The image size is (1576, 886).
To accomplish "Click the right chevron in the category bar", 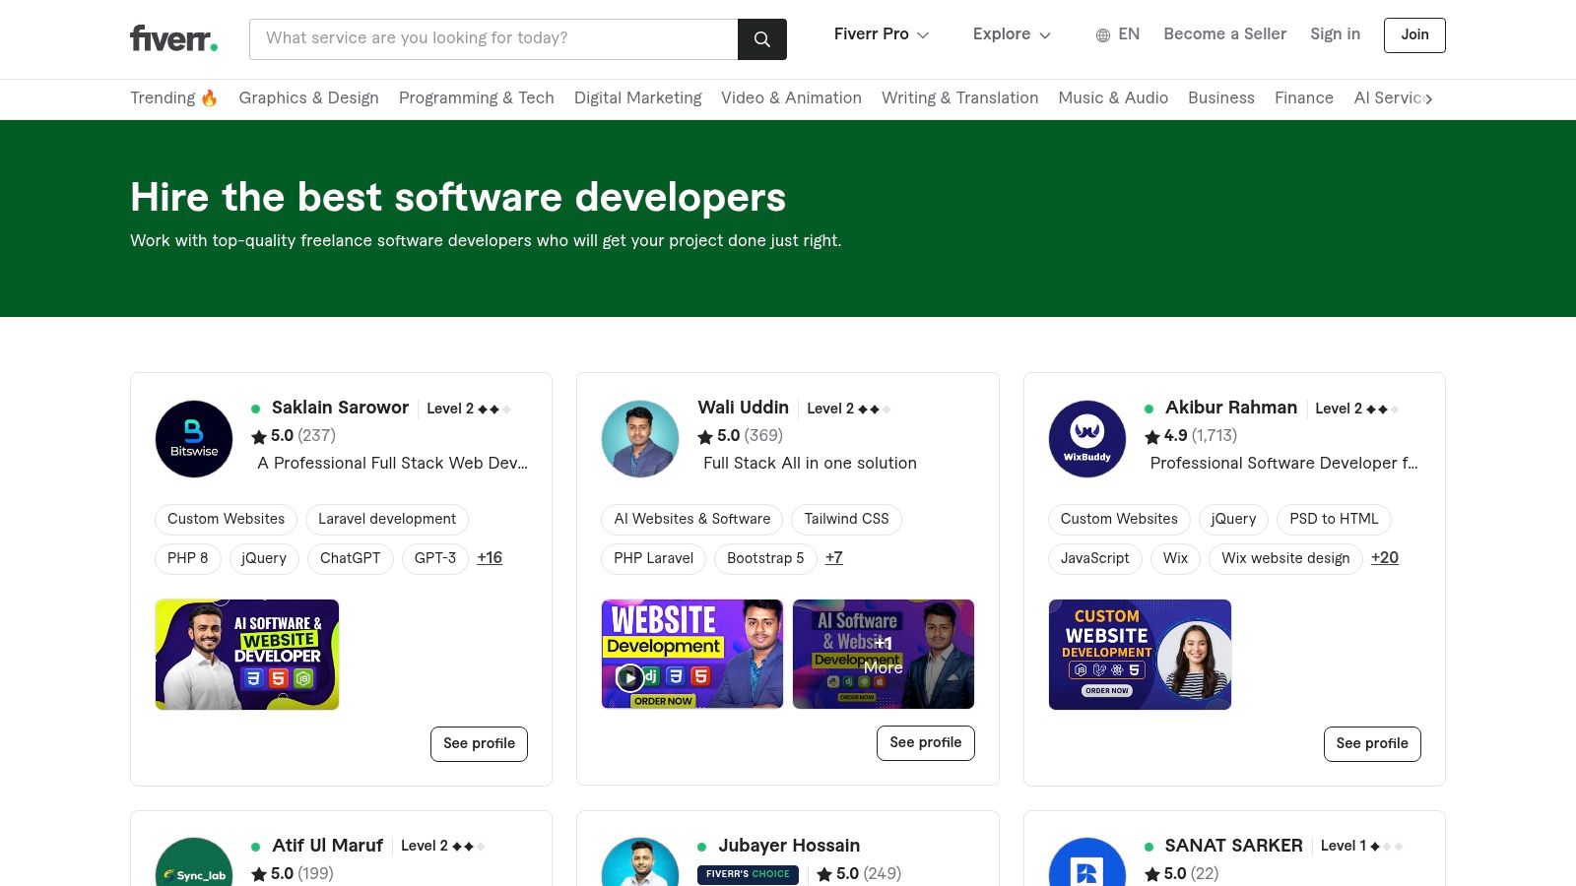I will [1428, 98].
